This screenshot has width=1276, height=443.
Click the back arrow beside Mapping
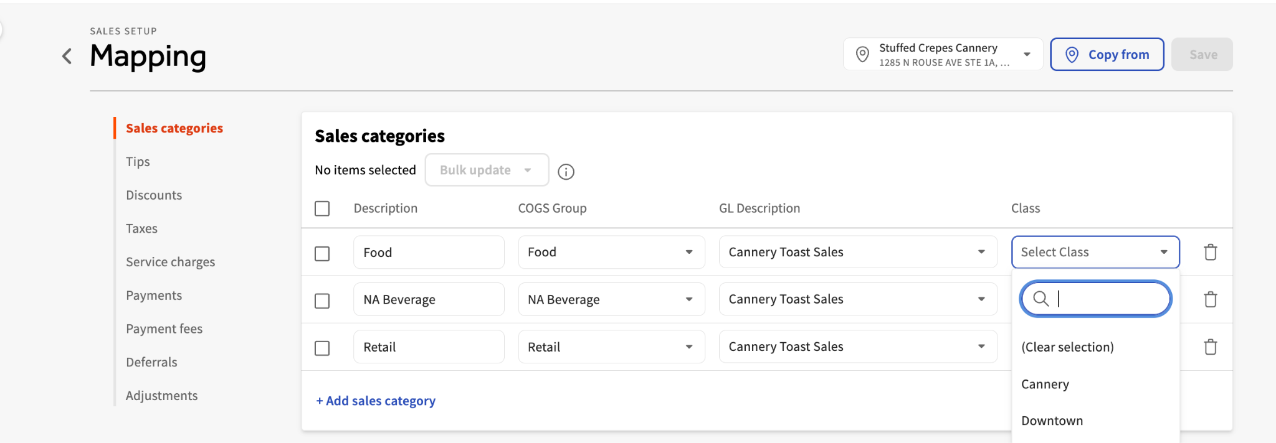pyautogui.click(x=67, y=57)
